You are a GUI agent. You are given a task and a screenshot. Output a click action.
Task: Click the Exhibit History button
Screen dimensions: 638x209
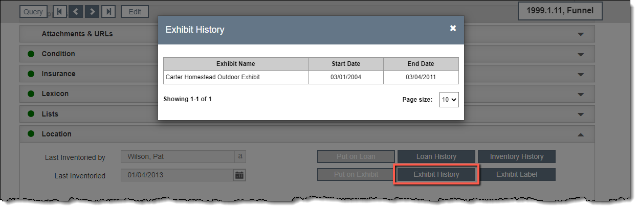(x=436, y=174)
